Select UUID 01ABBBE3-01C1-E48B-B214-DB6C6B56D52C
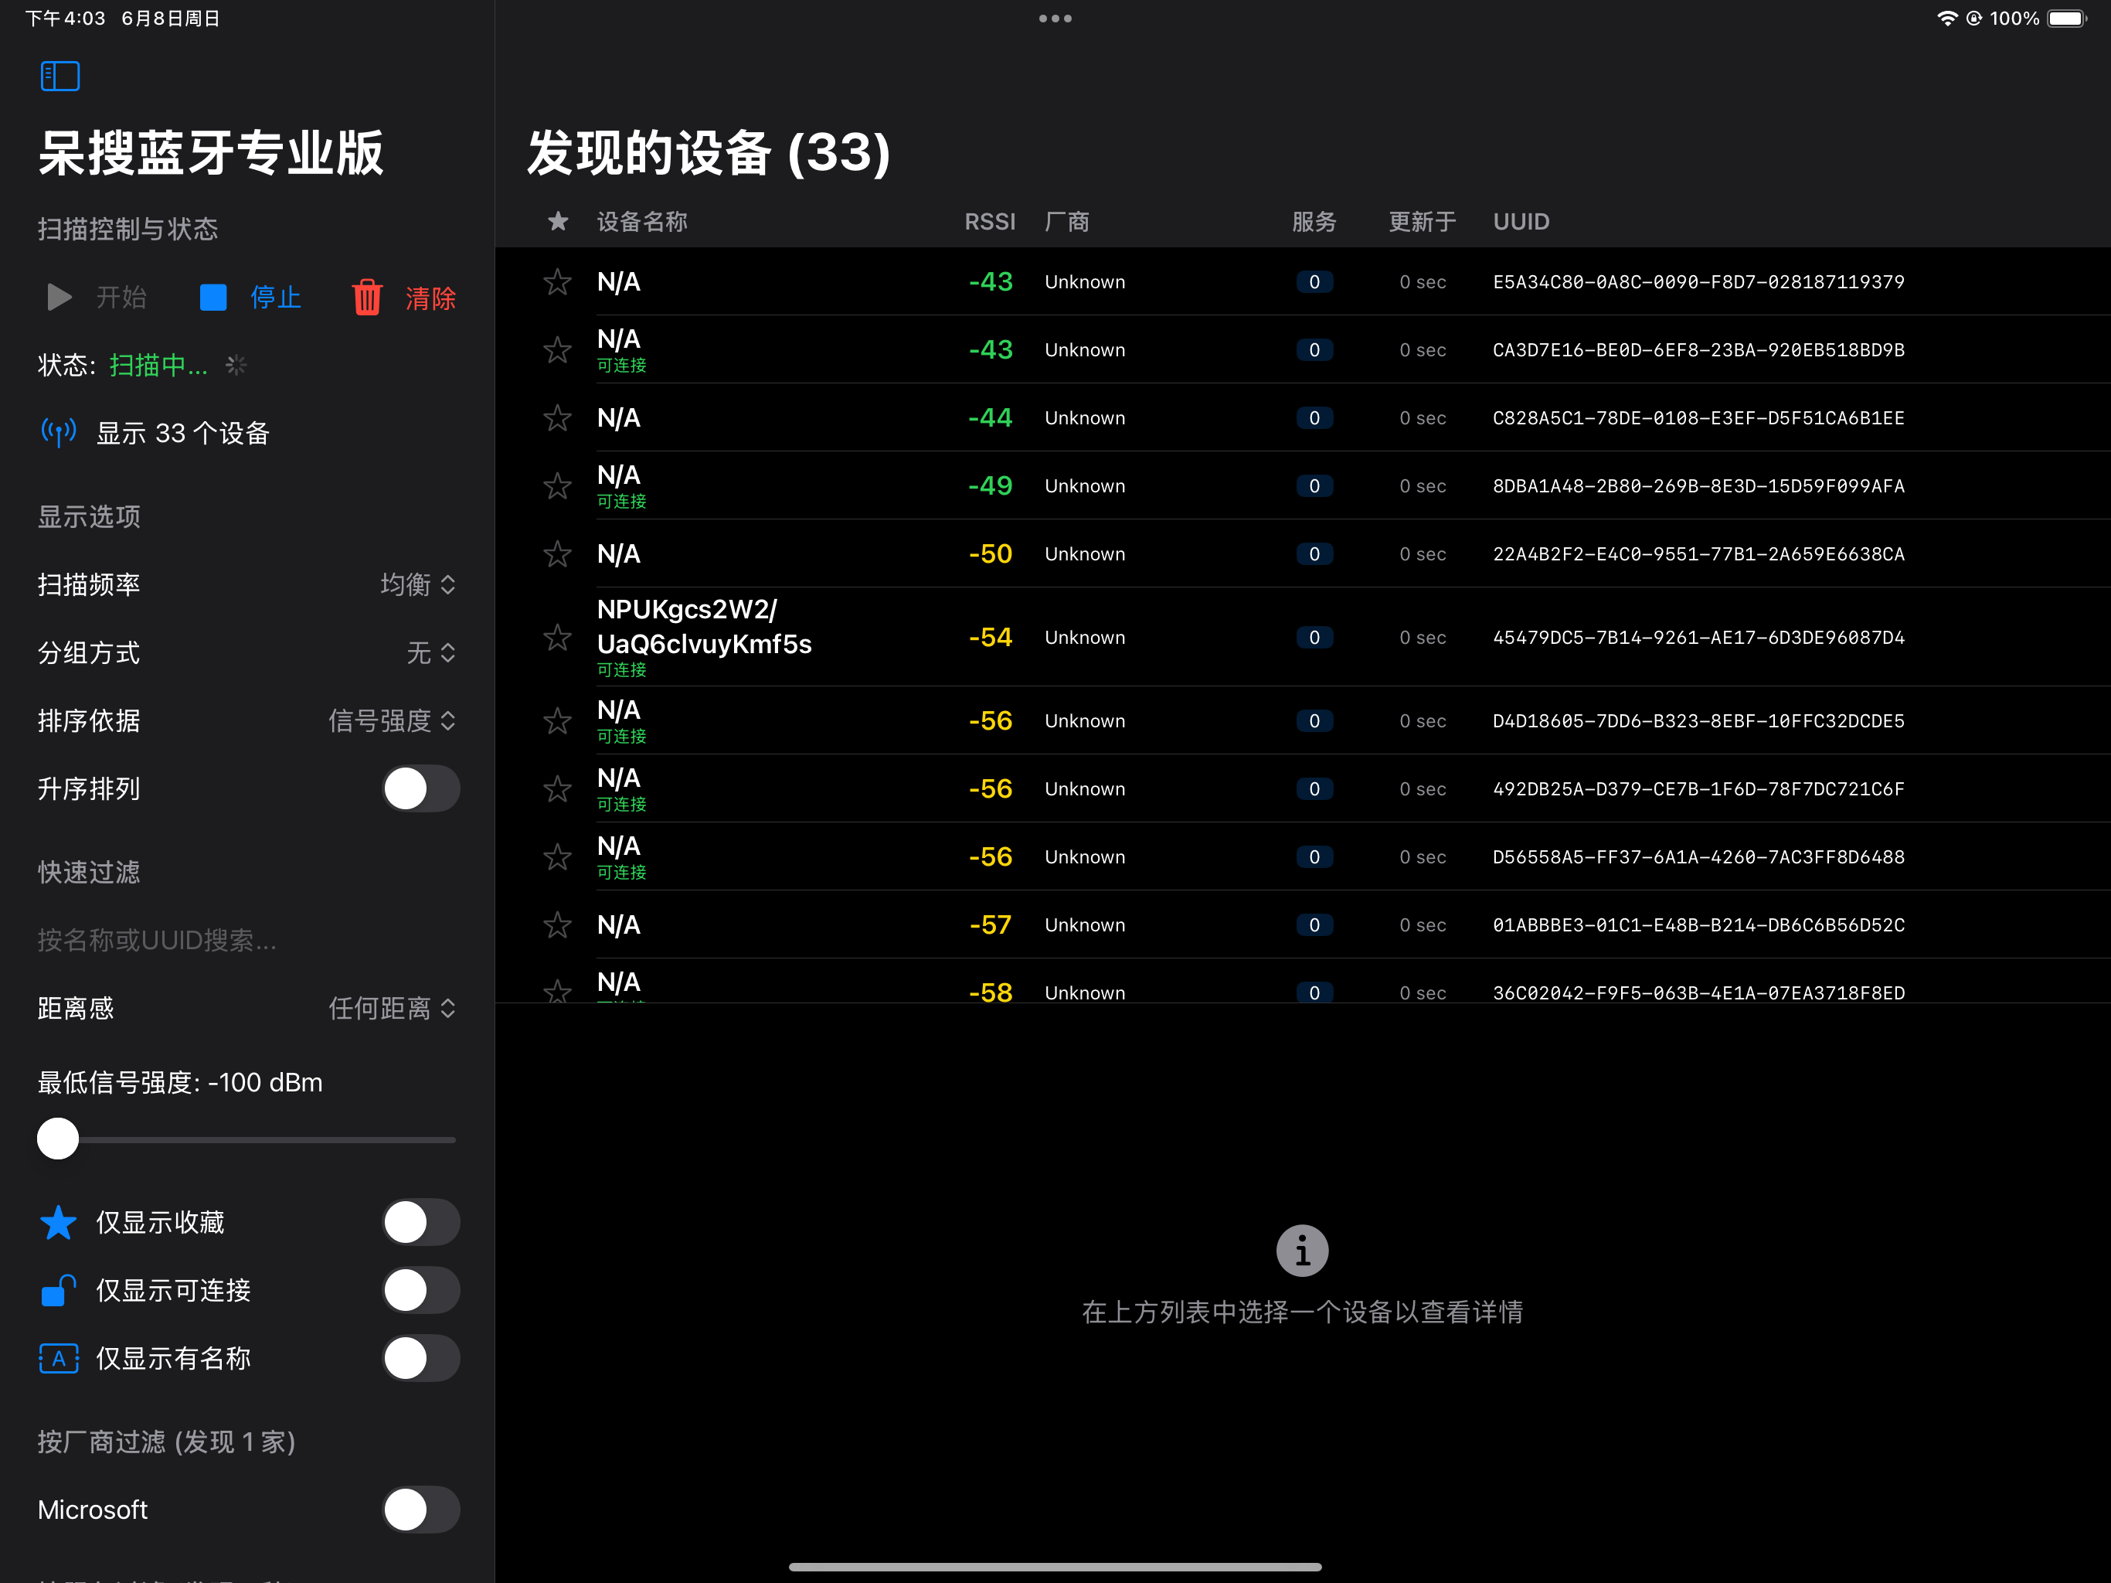The height and width of the screenshot is (1583, 2111). coord(1698,924)
